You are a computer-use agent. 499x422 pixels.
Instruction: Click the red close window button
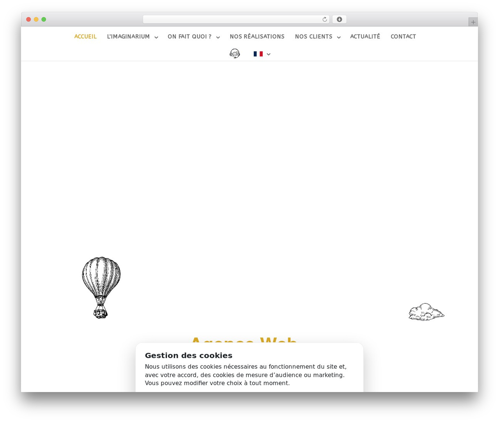click(x=28, y=19)
